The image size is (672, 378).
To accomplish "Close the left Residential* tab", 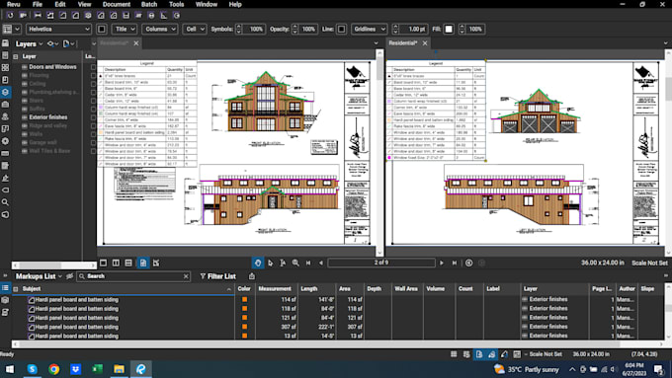I will (136, 43).
